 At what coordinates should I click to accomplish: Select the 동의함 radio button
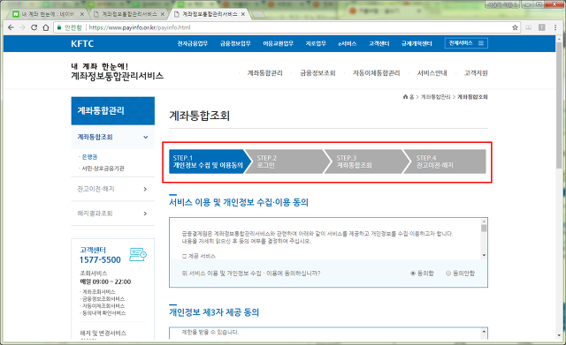(x=413, y=274)
